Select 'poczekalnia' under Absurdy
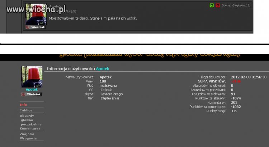Viewport: 269px width, 147px height. [31, 124]
